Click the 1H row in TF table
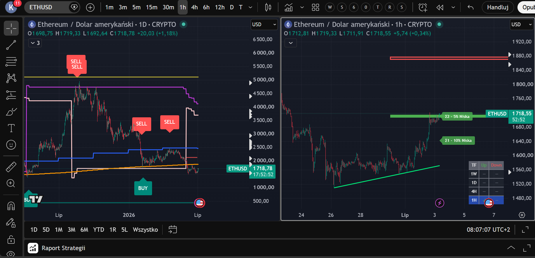 click(x=486, y=200)
